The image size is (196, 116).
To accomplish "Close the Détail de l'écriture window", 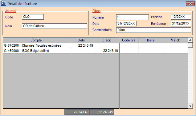I will point(190,3).
